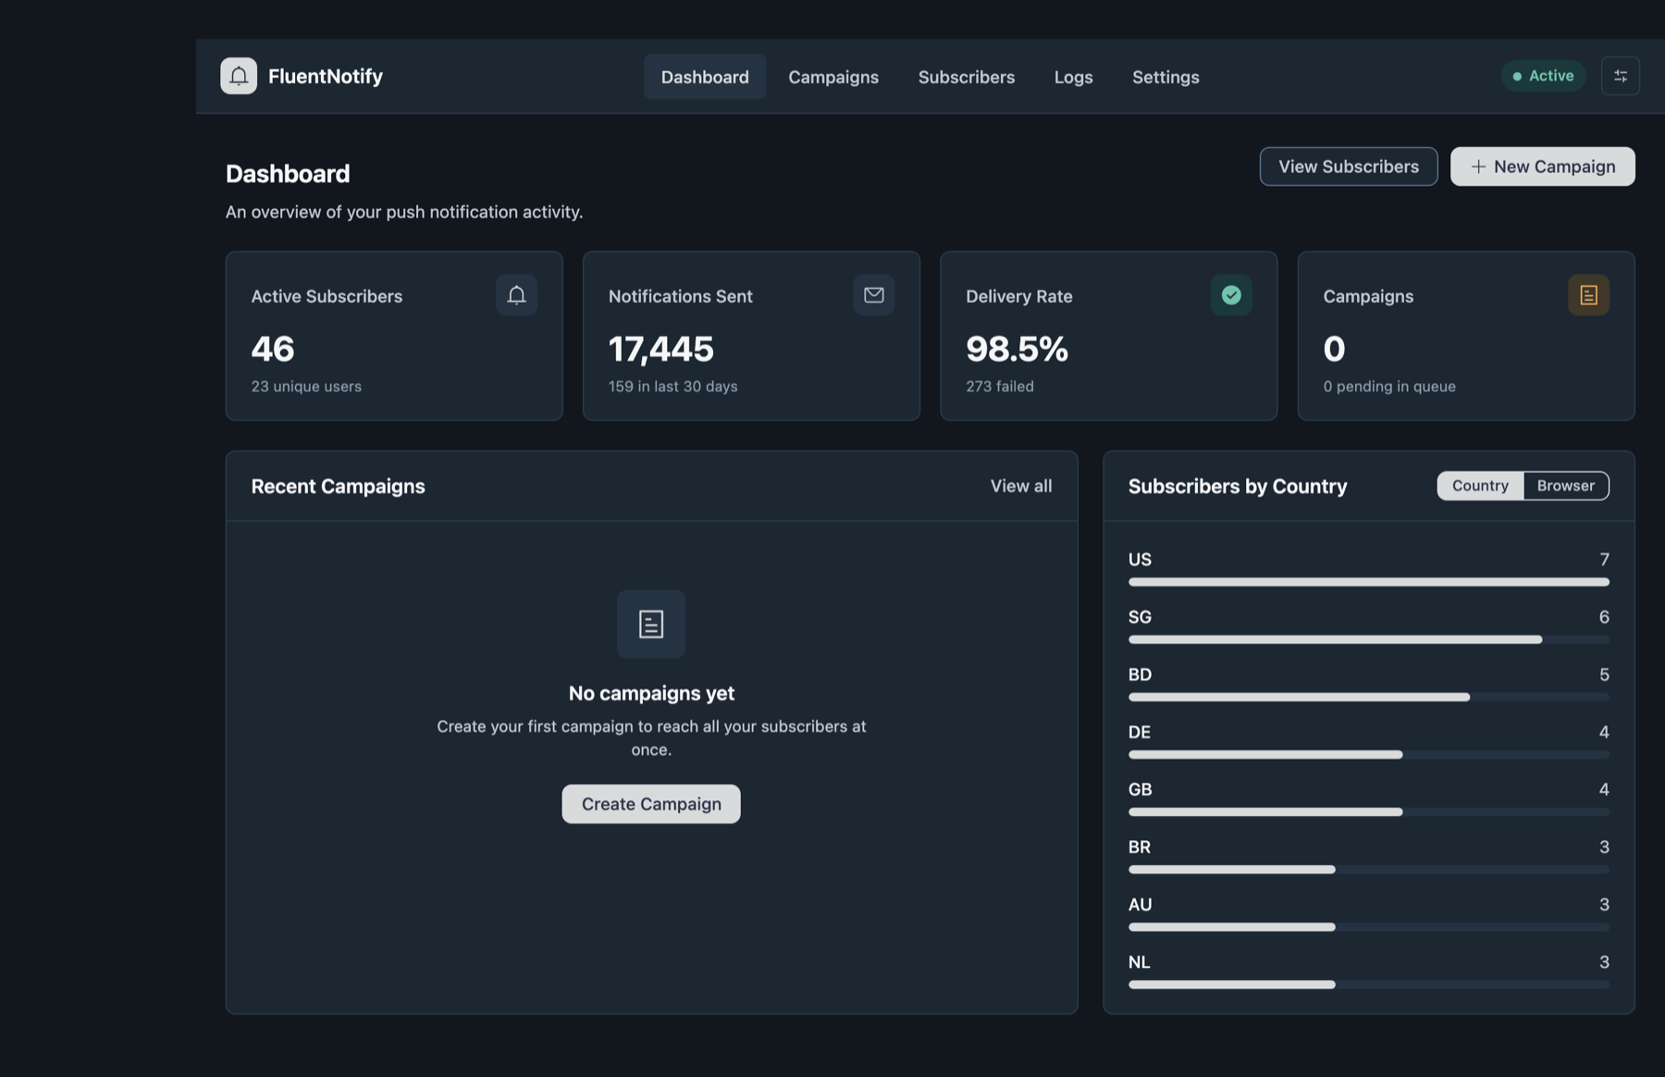Image resolution: width=1665 pixels, height=1077 pixels.
Task: Open View all recent campaigns link
Action: tap(1021, 486)
